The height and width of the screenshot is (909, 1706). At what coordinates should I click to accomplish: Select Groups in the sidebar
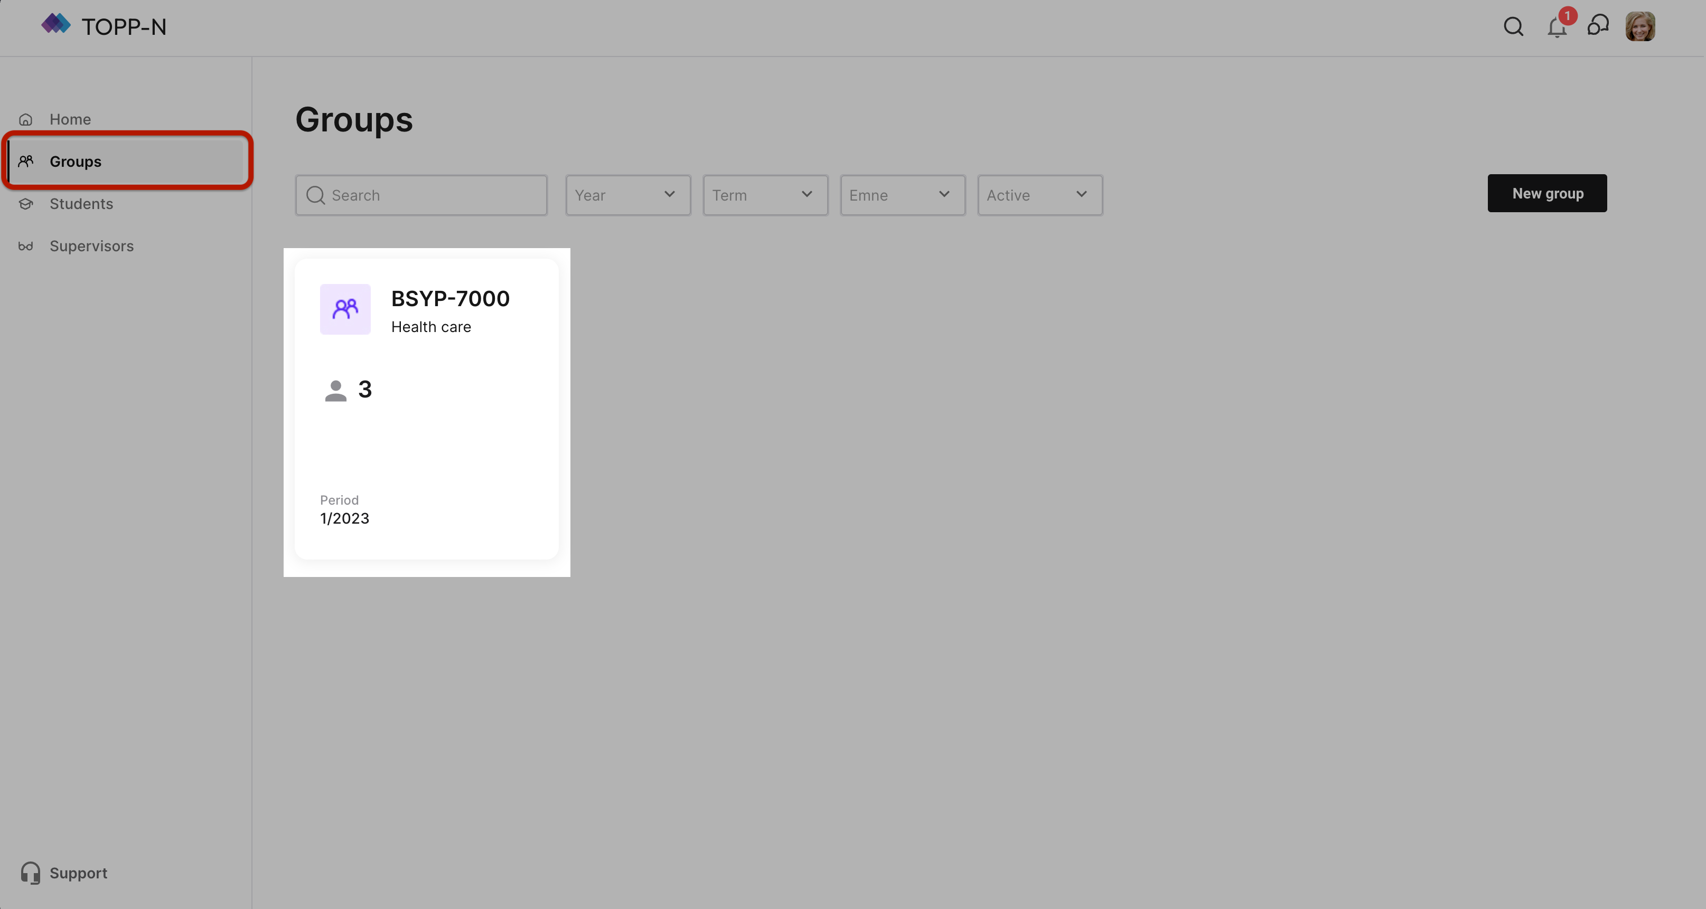pos(76,162)
